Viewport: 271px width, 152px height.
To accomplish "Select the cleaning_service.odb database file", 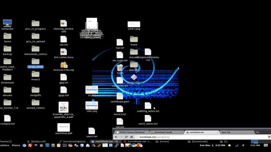I will [64, 23].
